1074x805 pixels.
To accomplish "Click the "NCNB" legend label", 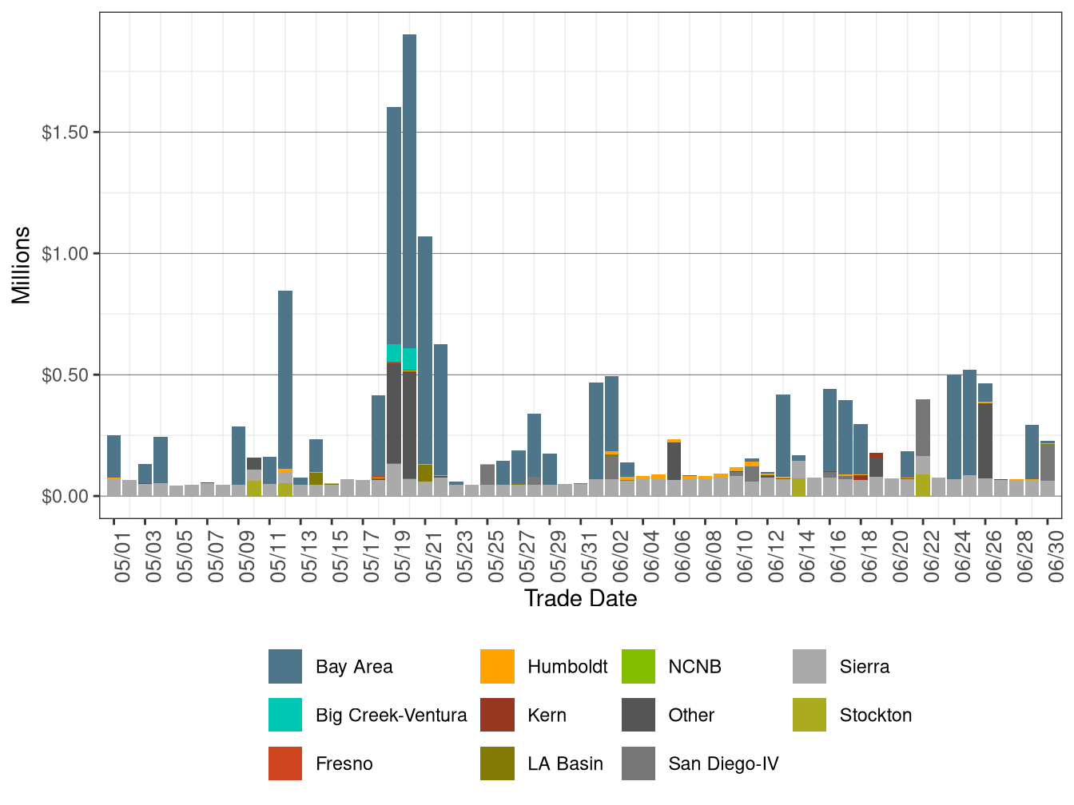I will click(695, 667).
